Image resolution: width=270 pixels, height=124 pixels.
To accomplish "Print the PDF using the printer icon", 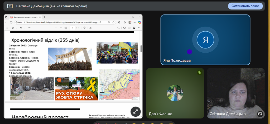I will point(124,28).
